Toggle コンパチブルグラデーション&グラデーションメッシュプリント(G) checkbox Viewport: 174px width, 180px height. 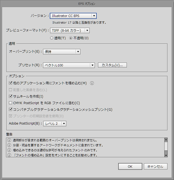point(10,109)
